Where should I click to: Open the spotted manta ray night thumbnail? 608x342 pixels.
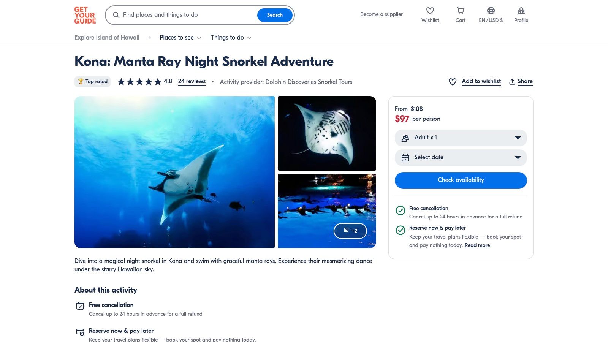(327, 133)
